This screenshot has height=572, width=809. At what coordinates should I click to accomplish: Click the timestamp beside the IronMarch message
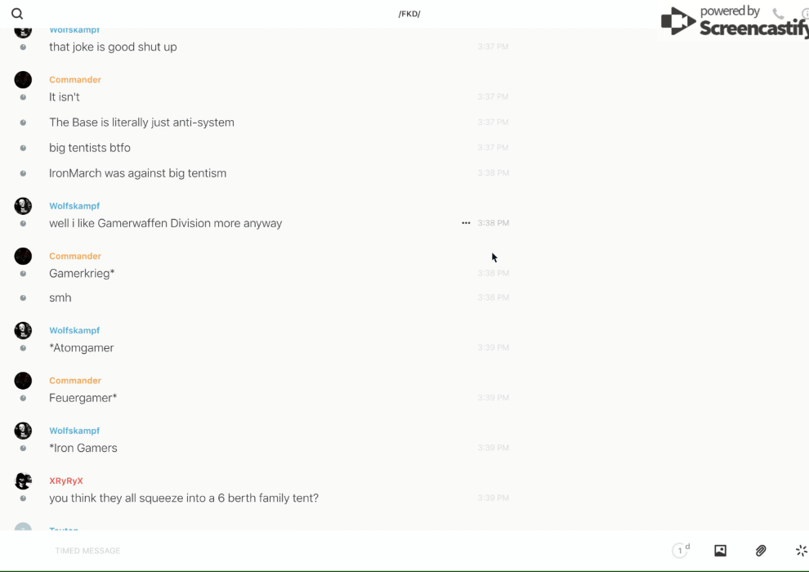pyautogui.click(x=493, y=173)
